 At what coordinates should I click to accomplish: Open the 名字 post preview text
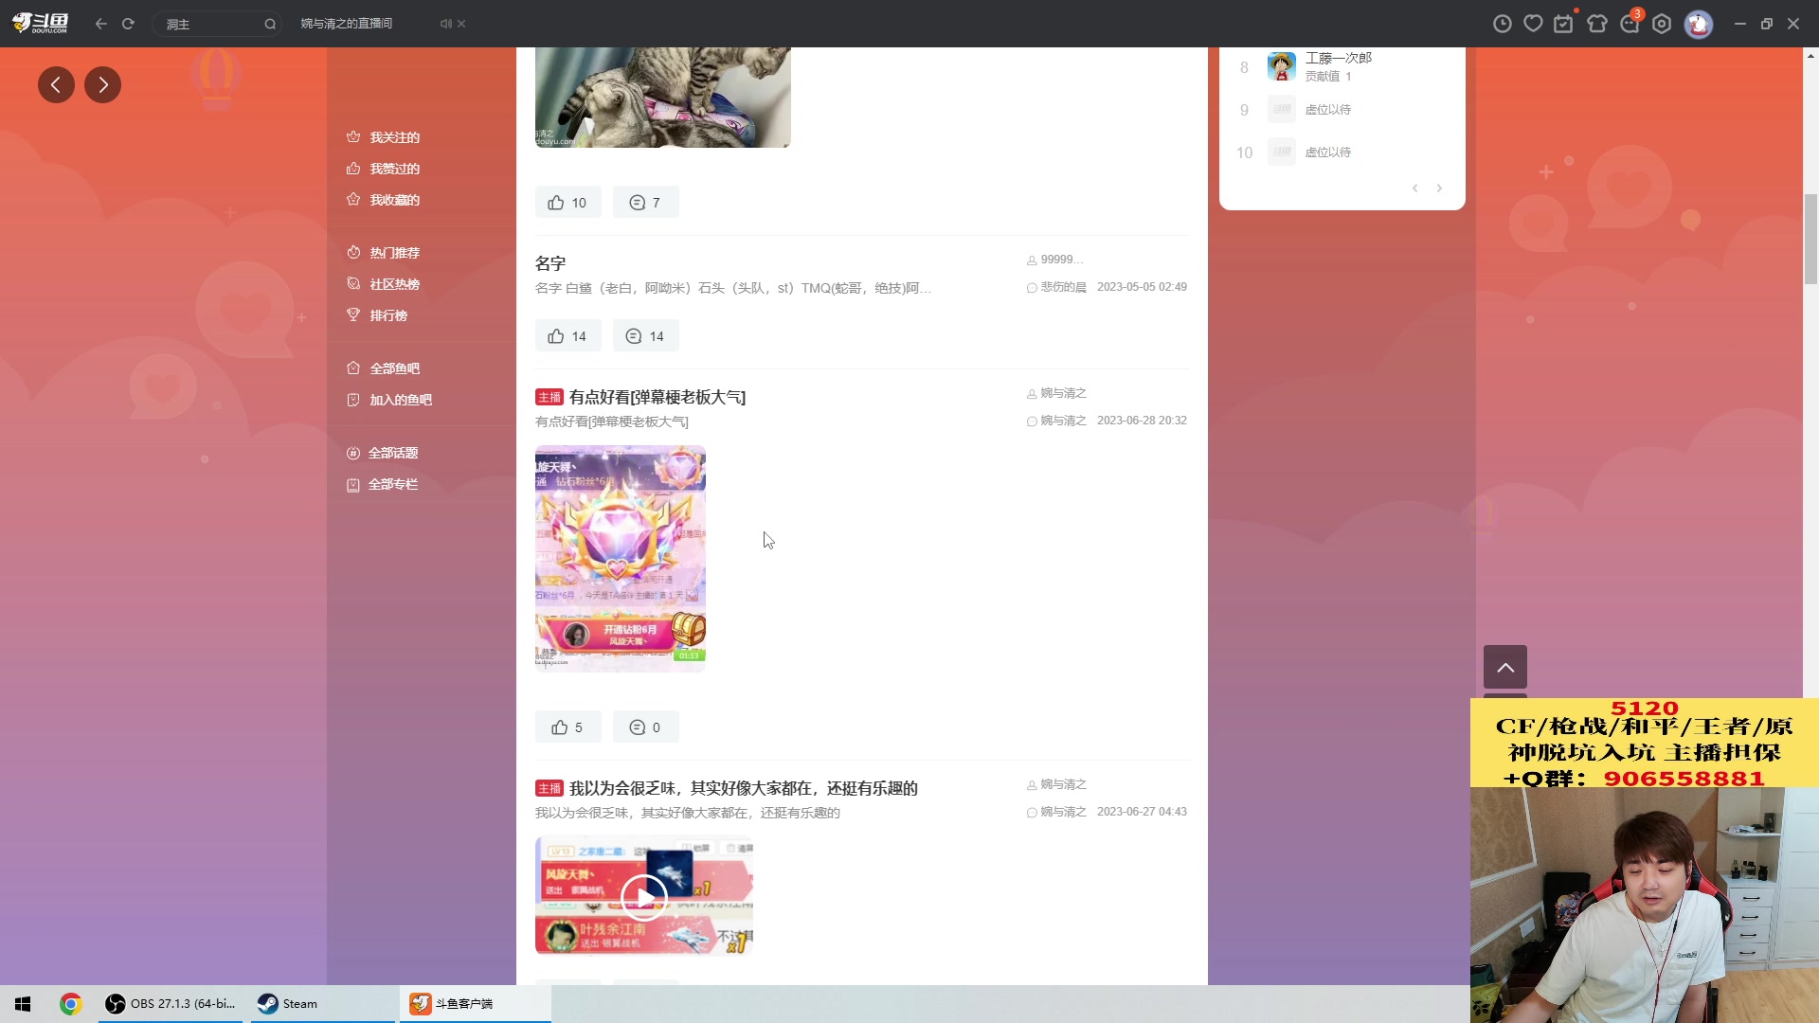point(733,288)
